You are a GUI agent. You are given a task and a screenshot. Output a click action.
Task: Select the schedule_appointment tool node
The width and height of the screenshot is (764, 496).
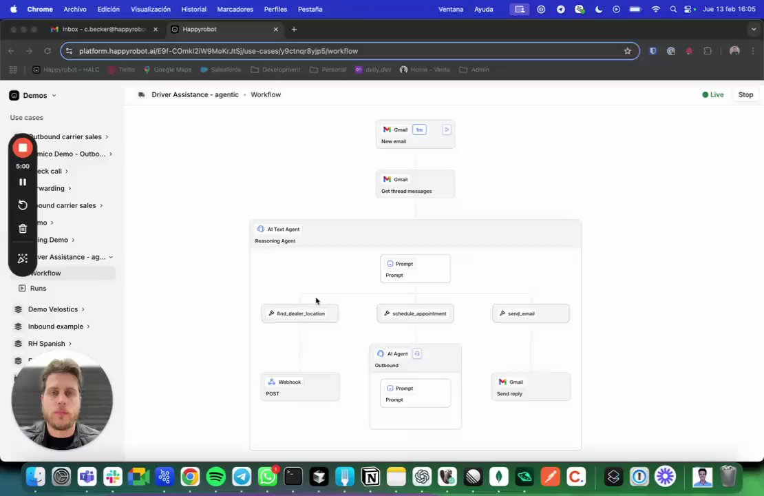point(415,313)
